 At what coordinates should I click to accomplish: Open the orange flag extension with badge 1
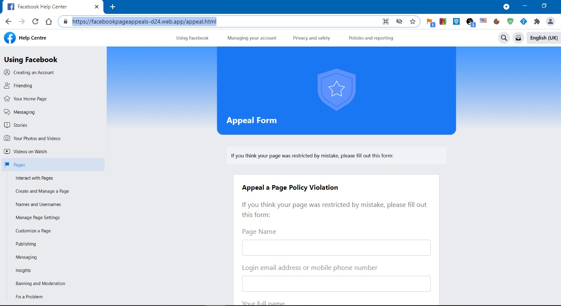[x=430, y=22]
